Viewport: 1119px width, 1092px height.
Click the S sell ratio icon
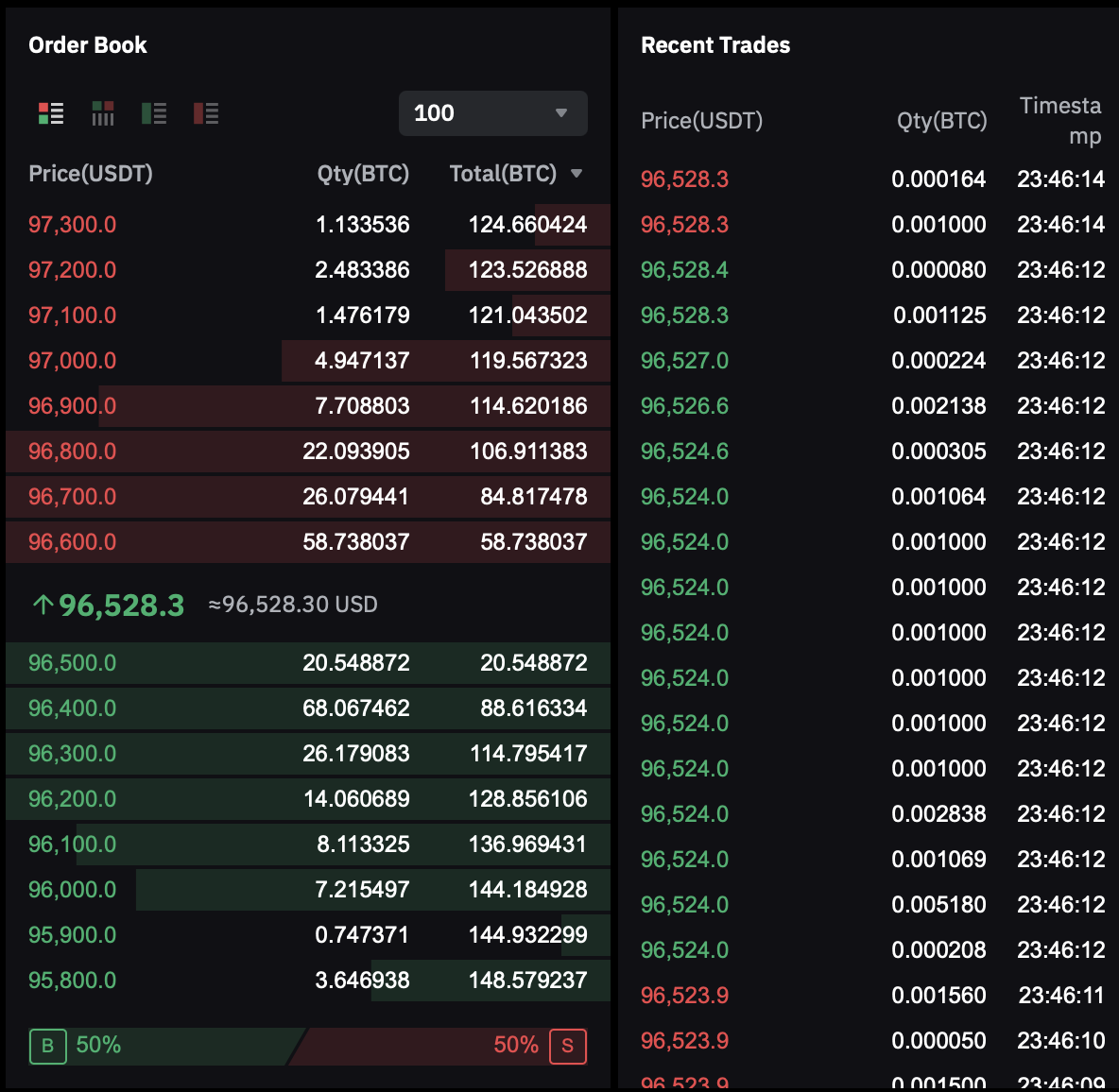pos(568,1047)
